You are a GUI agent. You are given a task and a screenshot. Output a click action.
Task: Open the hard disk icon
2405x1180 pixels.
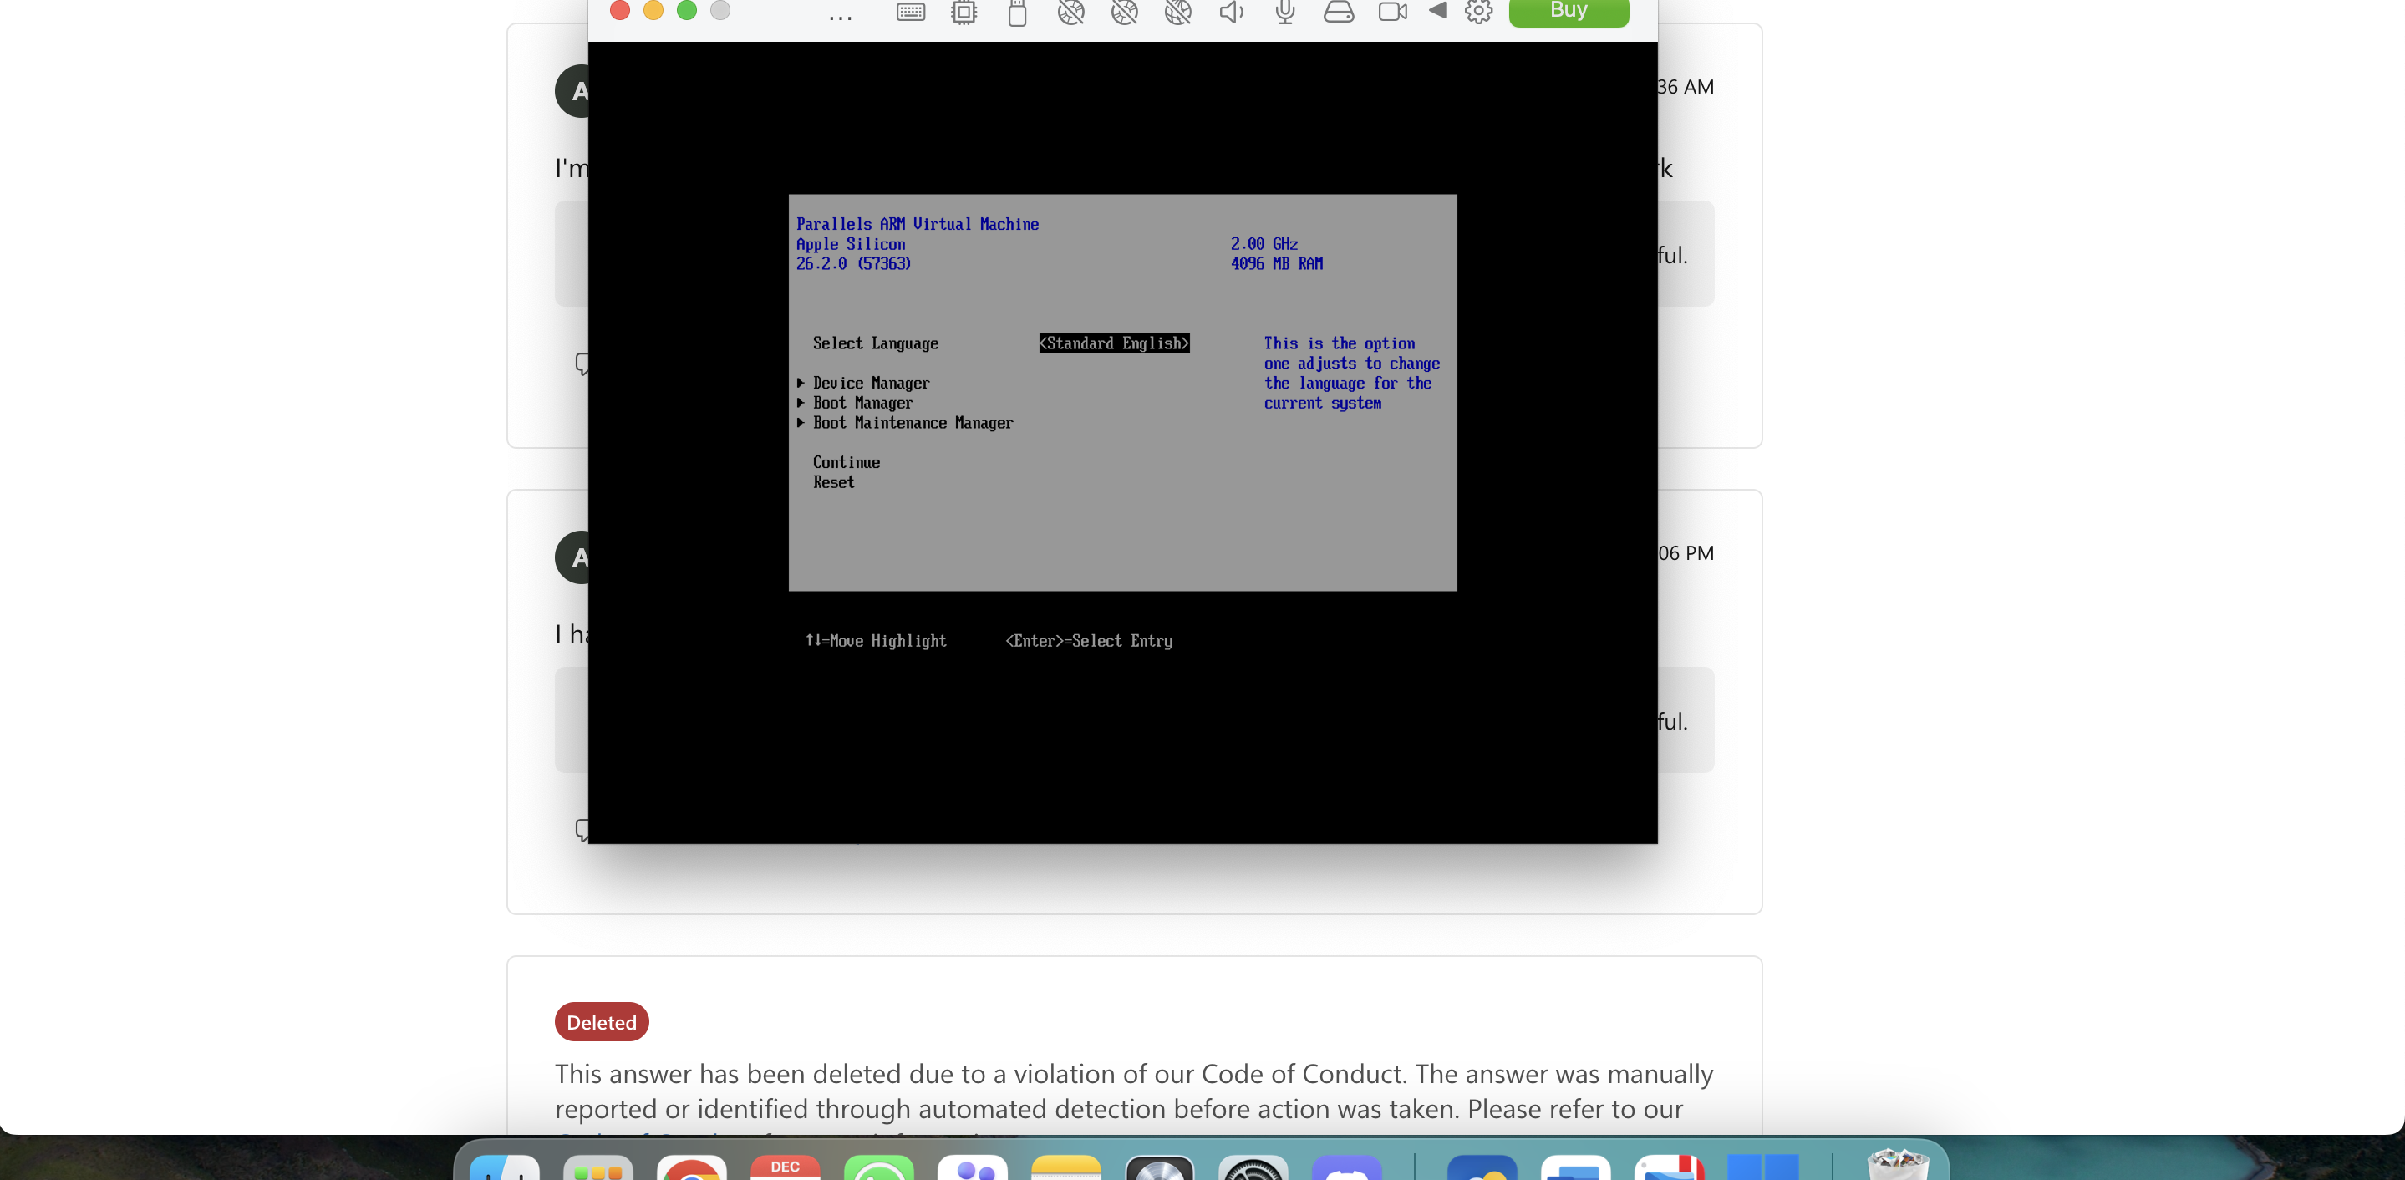click(1338, 11)
